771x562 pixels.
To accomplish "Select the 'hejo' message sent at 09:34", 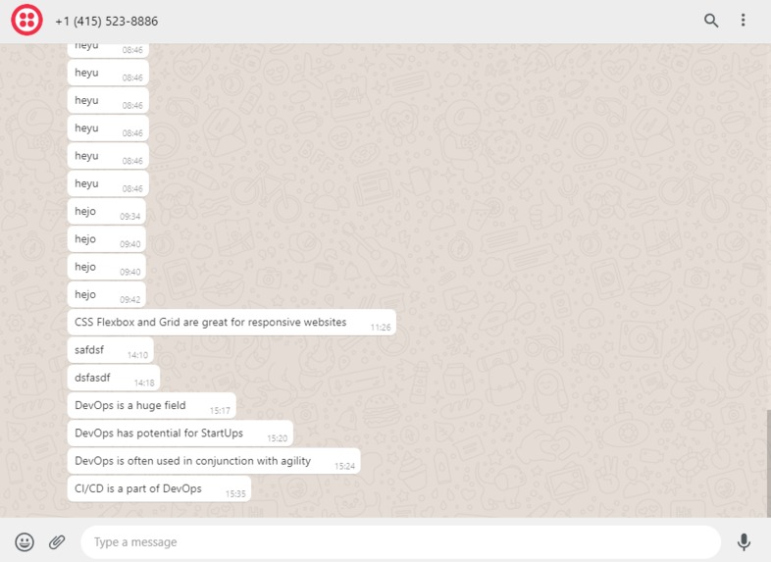I will (106, 212).
